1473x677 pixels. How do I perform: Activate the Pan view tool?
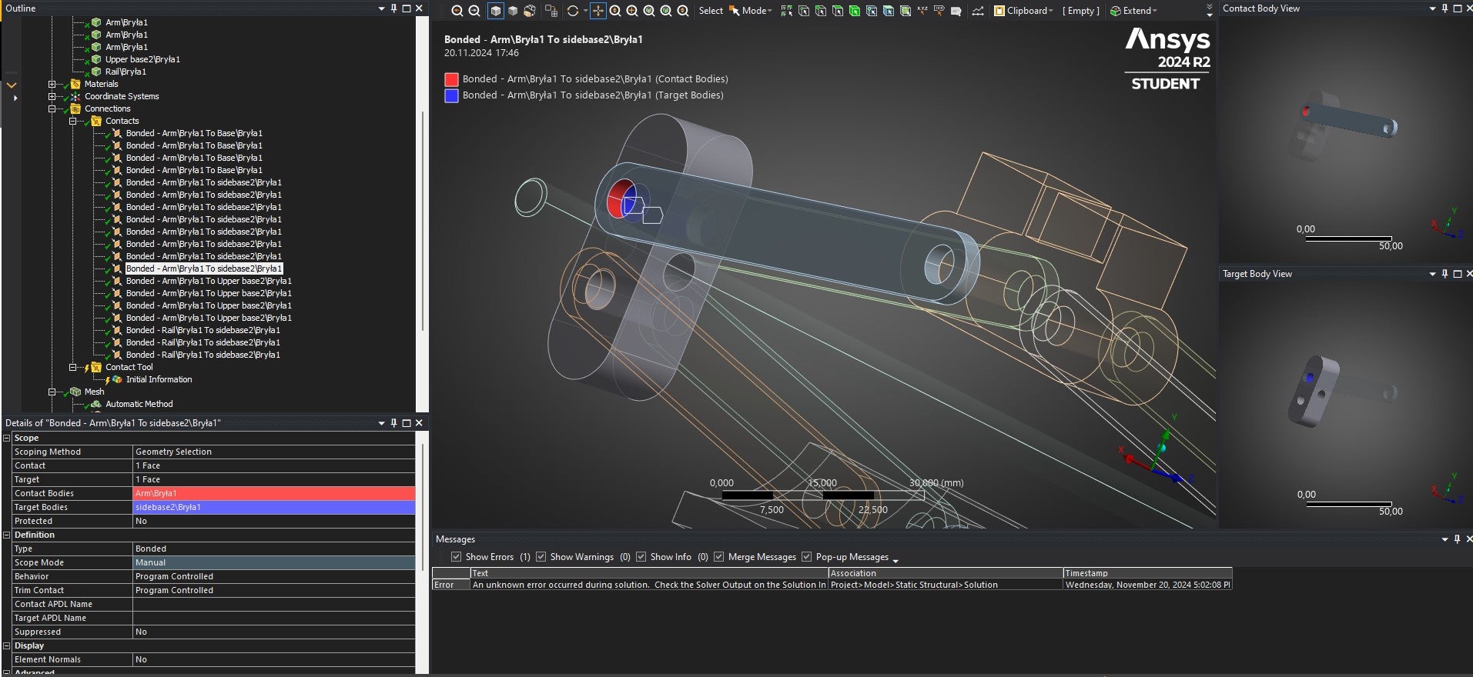point(598,11)
